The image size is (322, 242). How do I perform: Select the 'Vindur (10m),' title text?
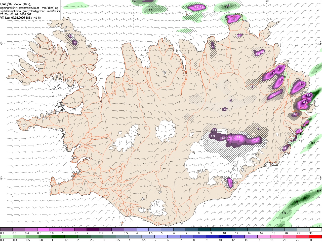point(22,4)
